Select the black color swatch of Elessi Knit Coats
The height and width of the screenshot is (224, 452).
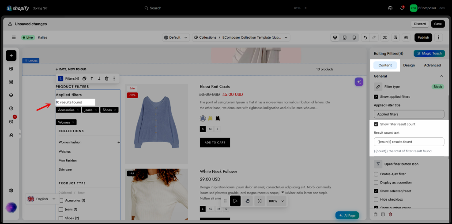click(217, 118)
